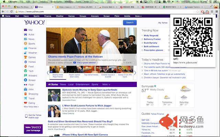
Task: Click the Finance chart icon in sidebar
Action: coord(25,48)
